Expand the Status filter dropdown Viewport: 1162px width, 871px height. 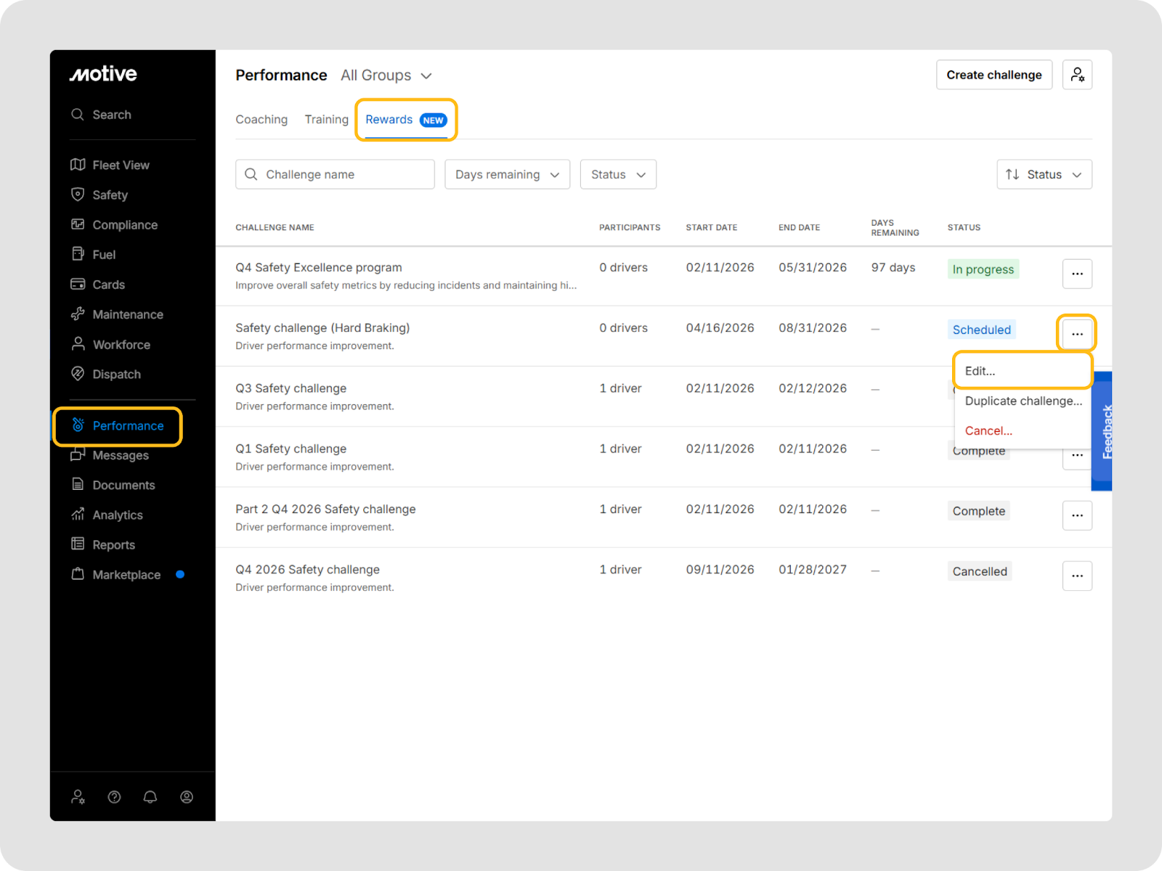click(x=618, y=174)
